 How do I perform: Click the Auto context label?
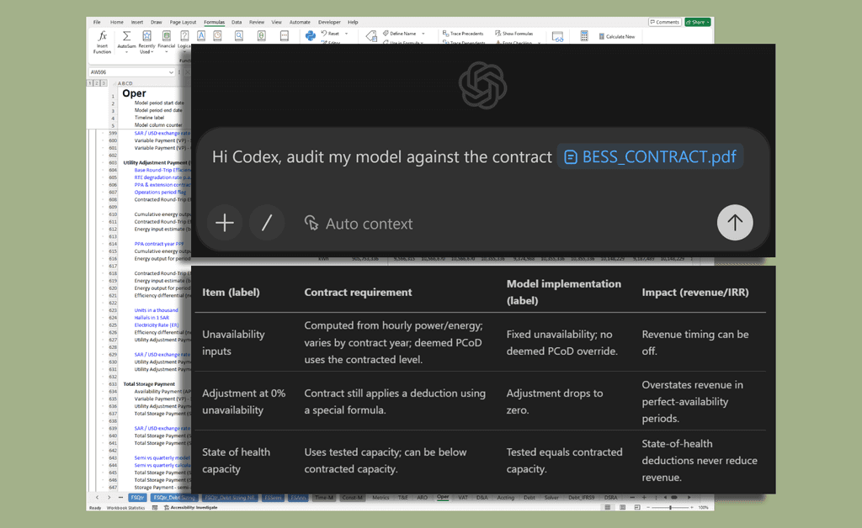pyautogui.click(x=369, y=224)
